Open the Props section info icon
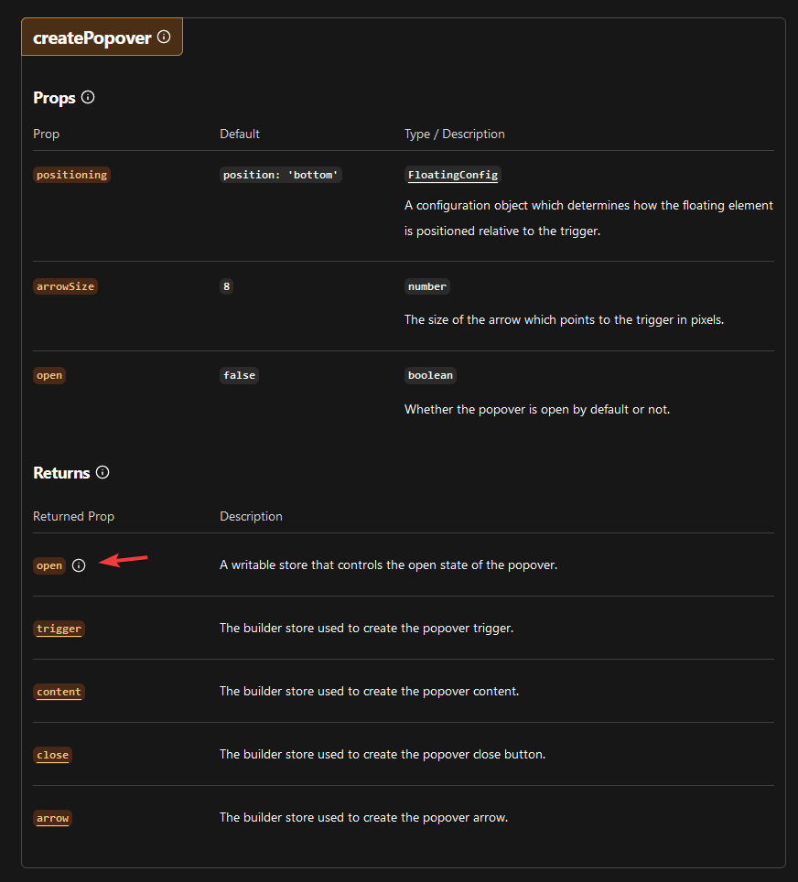The image size is (798, 882). (x=87, y=96)
